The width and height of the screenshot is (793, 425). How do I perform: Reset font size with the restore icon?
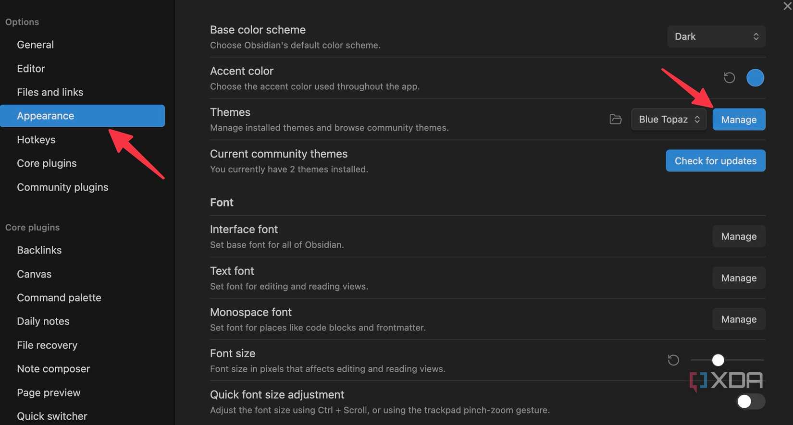pos(673,360)
